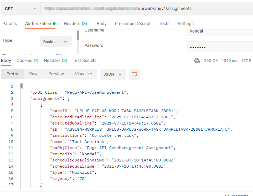The width and height of the screenshot is (253, 196).
Task: Switch to the Preview view
Action: click(x=56, y=74)
